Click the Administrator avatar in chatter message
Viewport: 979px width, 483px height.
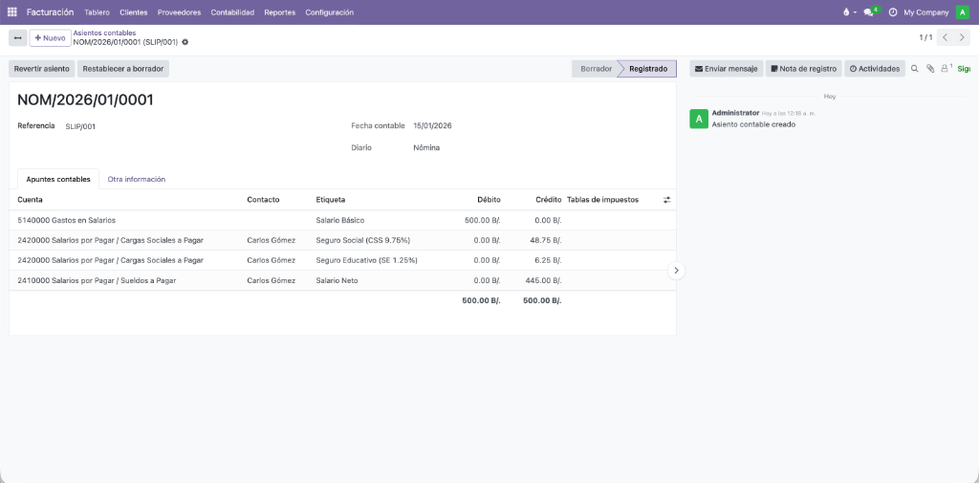point(699,119)
